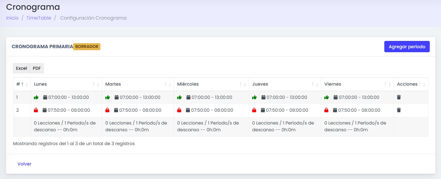Click the Viernes summary '0 Lecciones / 1 Período/s de descanso'
This screenshot has height=179, width=441.
click(x=355, y=126)
